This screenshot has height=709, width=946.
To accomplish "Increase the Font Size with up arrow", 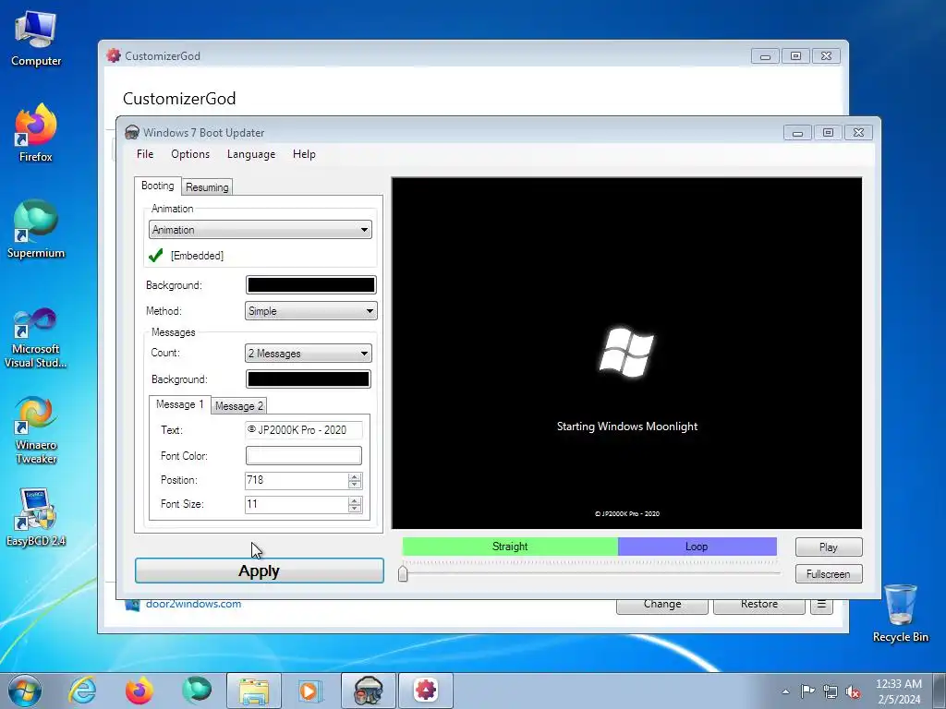I will click(x=355, y=501).
